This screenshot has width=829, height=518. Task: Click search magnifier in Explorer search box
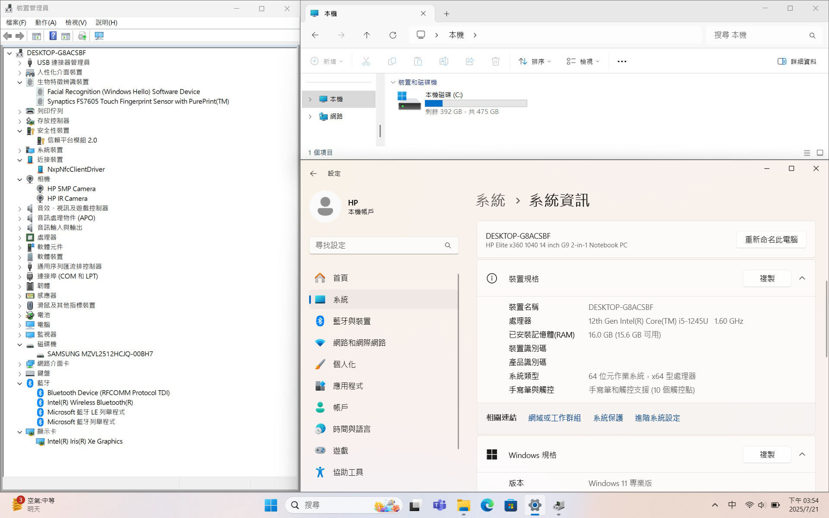(812, 35)
